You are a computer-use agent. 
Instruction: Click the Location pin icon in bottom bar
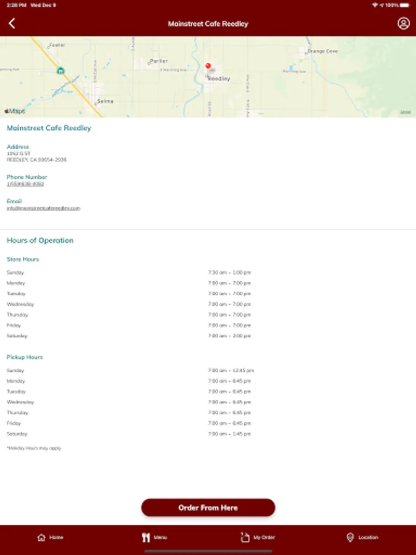pyautogui.click(x=350, y=537)
